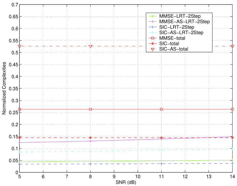Click the MMSE-total legend entry
This screenshot has width=237, height=186.
[x=167, y=38]
